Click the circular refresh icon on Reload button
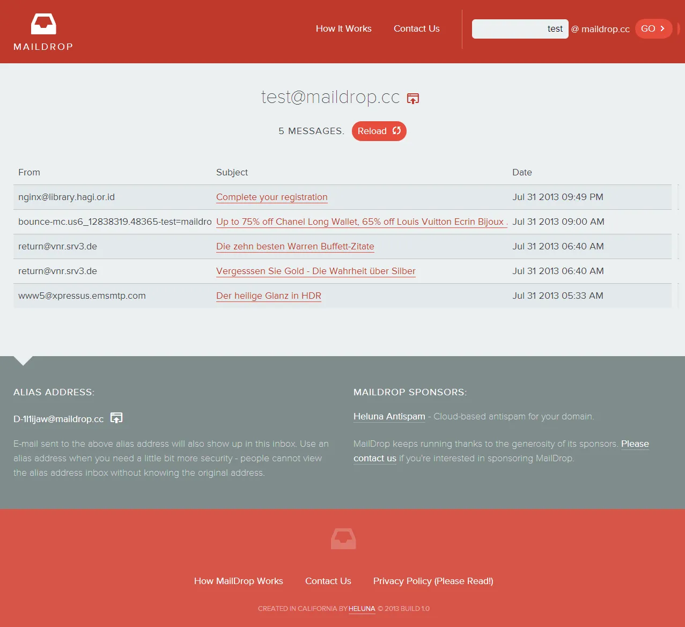 [396, 131]
